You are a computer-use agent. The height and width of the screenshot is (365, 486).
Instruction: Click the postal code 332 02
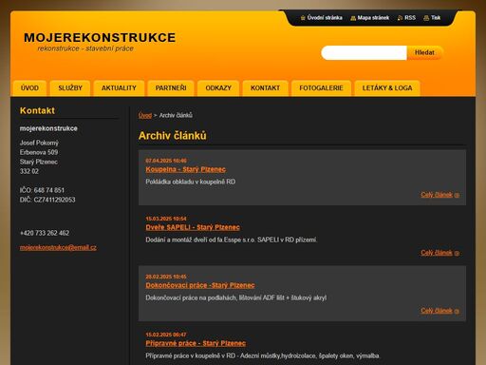pos(29,171)
